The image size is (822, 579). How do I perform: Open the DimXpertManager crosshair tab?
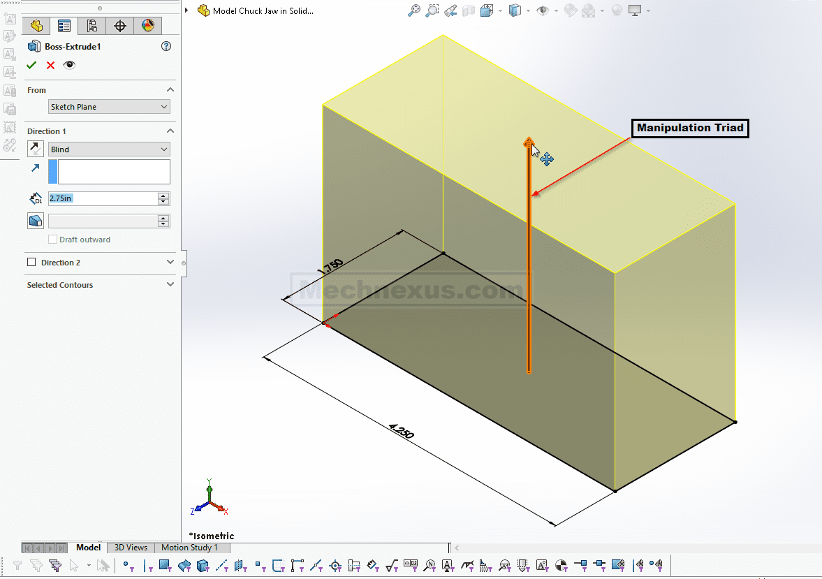click(x=120, y=27)
